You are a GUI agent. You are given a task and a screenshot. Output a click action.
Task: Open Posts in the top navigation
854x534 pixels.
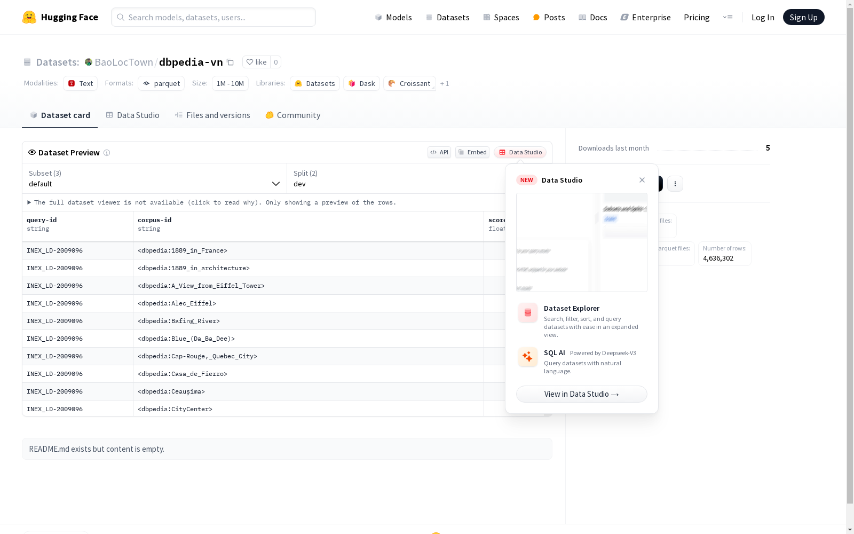pos(549,17)
